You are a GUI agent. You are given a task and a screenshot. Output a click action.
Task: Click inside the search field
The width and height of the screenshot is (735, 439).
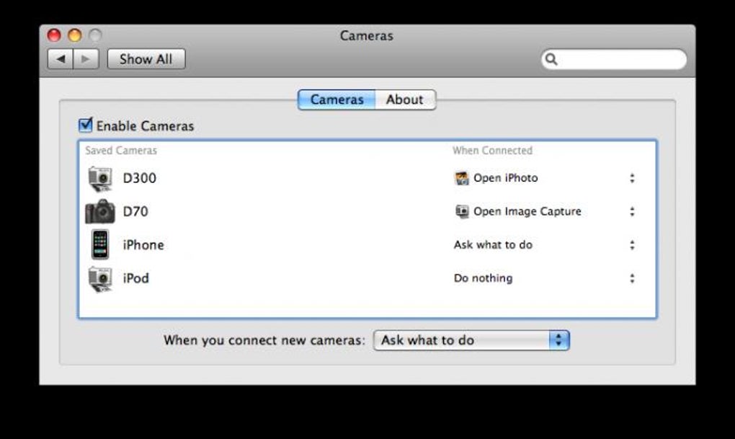click(x=620, y=60)
